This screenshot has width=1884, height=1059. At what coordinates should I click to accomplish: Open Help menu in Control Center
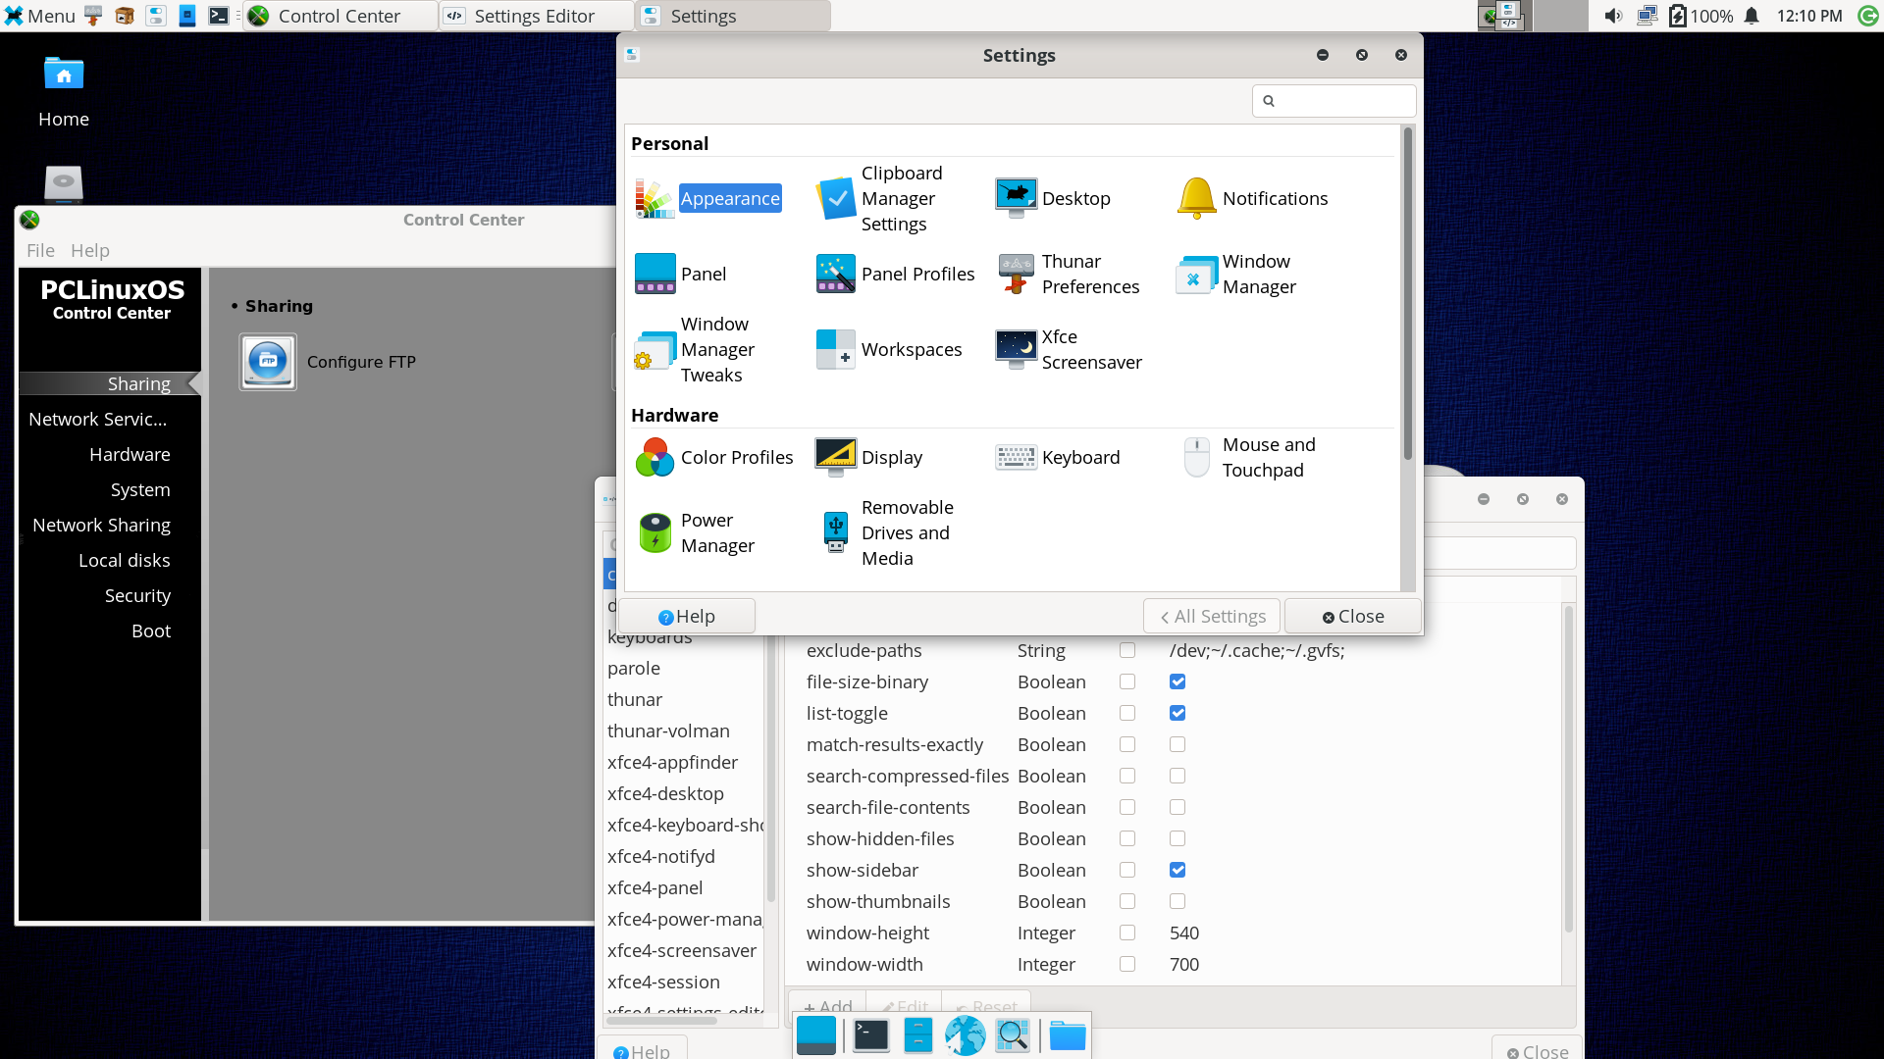90,251
